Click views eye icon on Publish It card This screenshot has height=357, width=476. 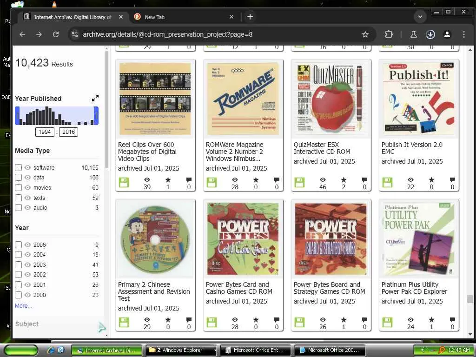tap(410, 180)
